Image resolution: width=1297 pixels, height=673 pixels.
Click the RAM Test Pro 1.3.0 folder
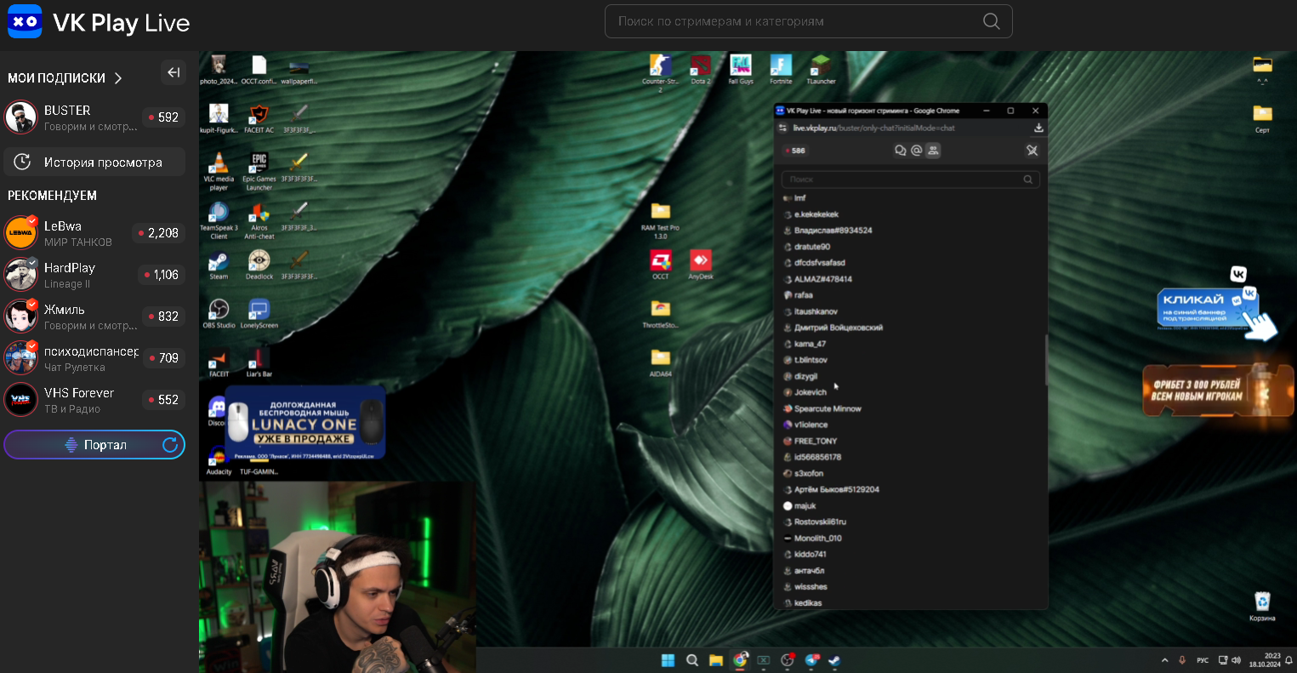point(660,221)
